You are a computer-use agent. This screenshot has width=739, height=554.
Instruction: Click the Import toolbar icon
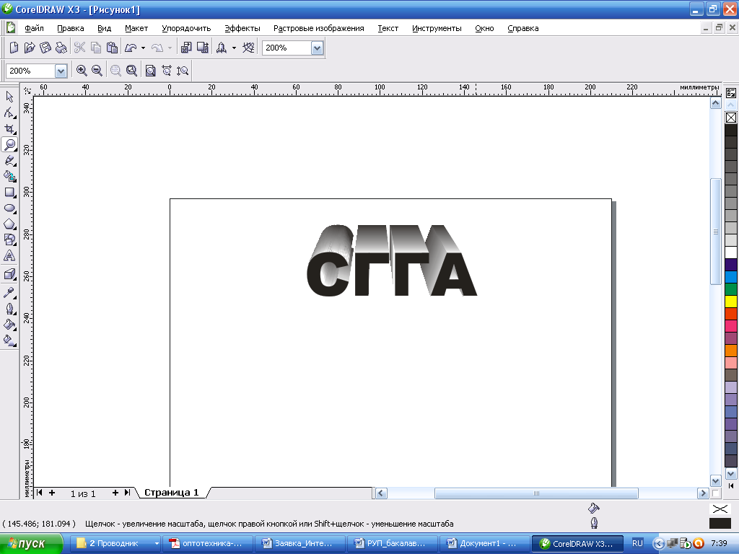pyautogui.click(x=186, y=48)
